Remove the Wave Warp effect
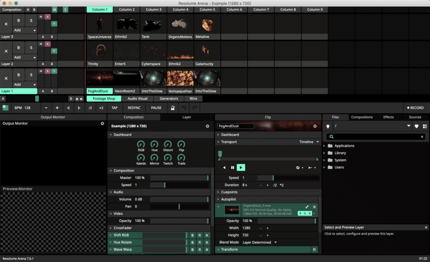Viewport: 430px width, 262px height. (207, 249)
